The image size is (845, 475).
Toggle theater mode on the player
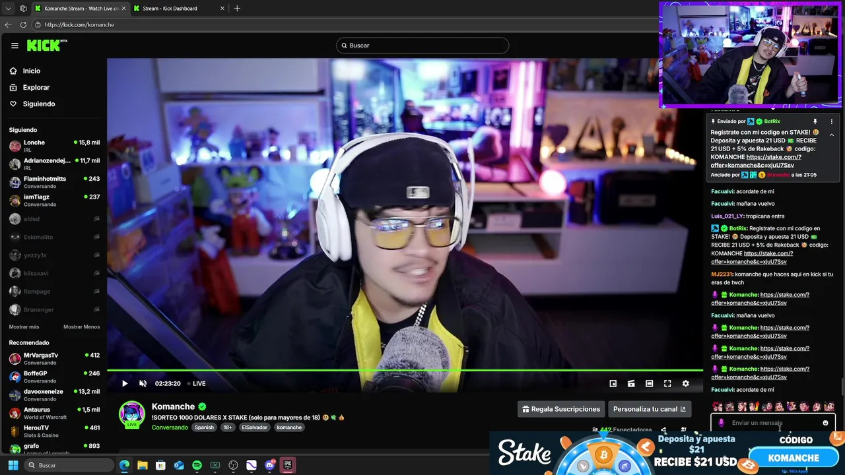pos(649,383)
